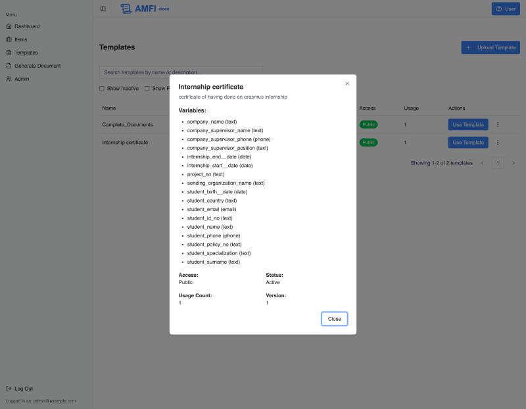Click the Log Out arrow icon

click(x=9, y=389)
